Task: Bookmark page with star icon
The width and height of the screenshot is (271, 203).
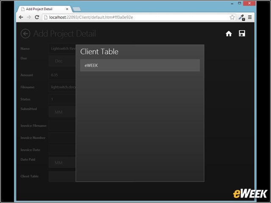Action: pyautogui.click(x=232, y=17)
